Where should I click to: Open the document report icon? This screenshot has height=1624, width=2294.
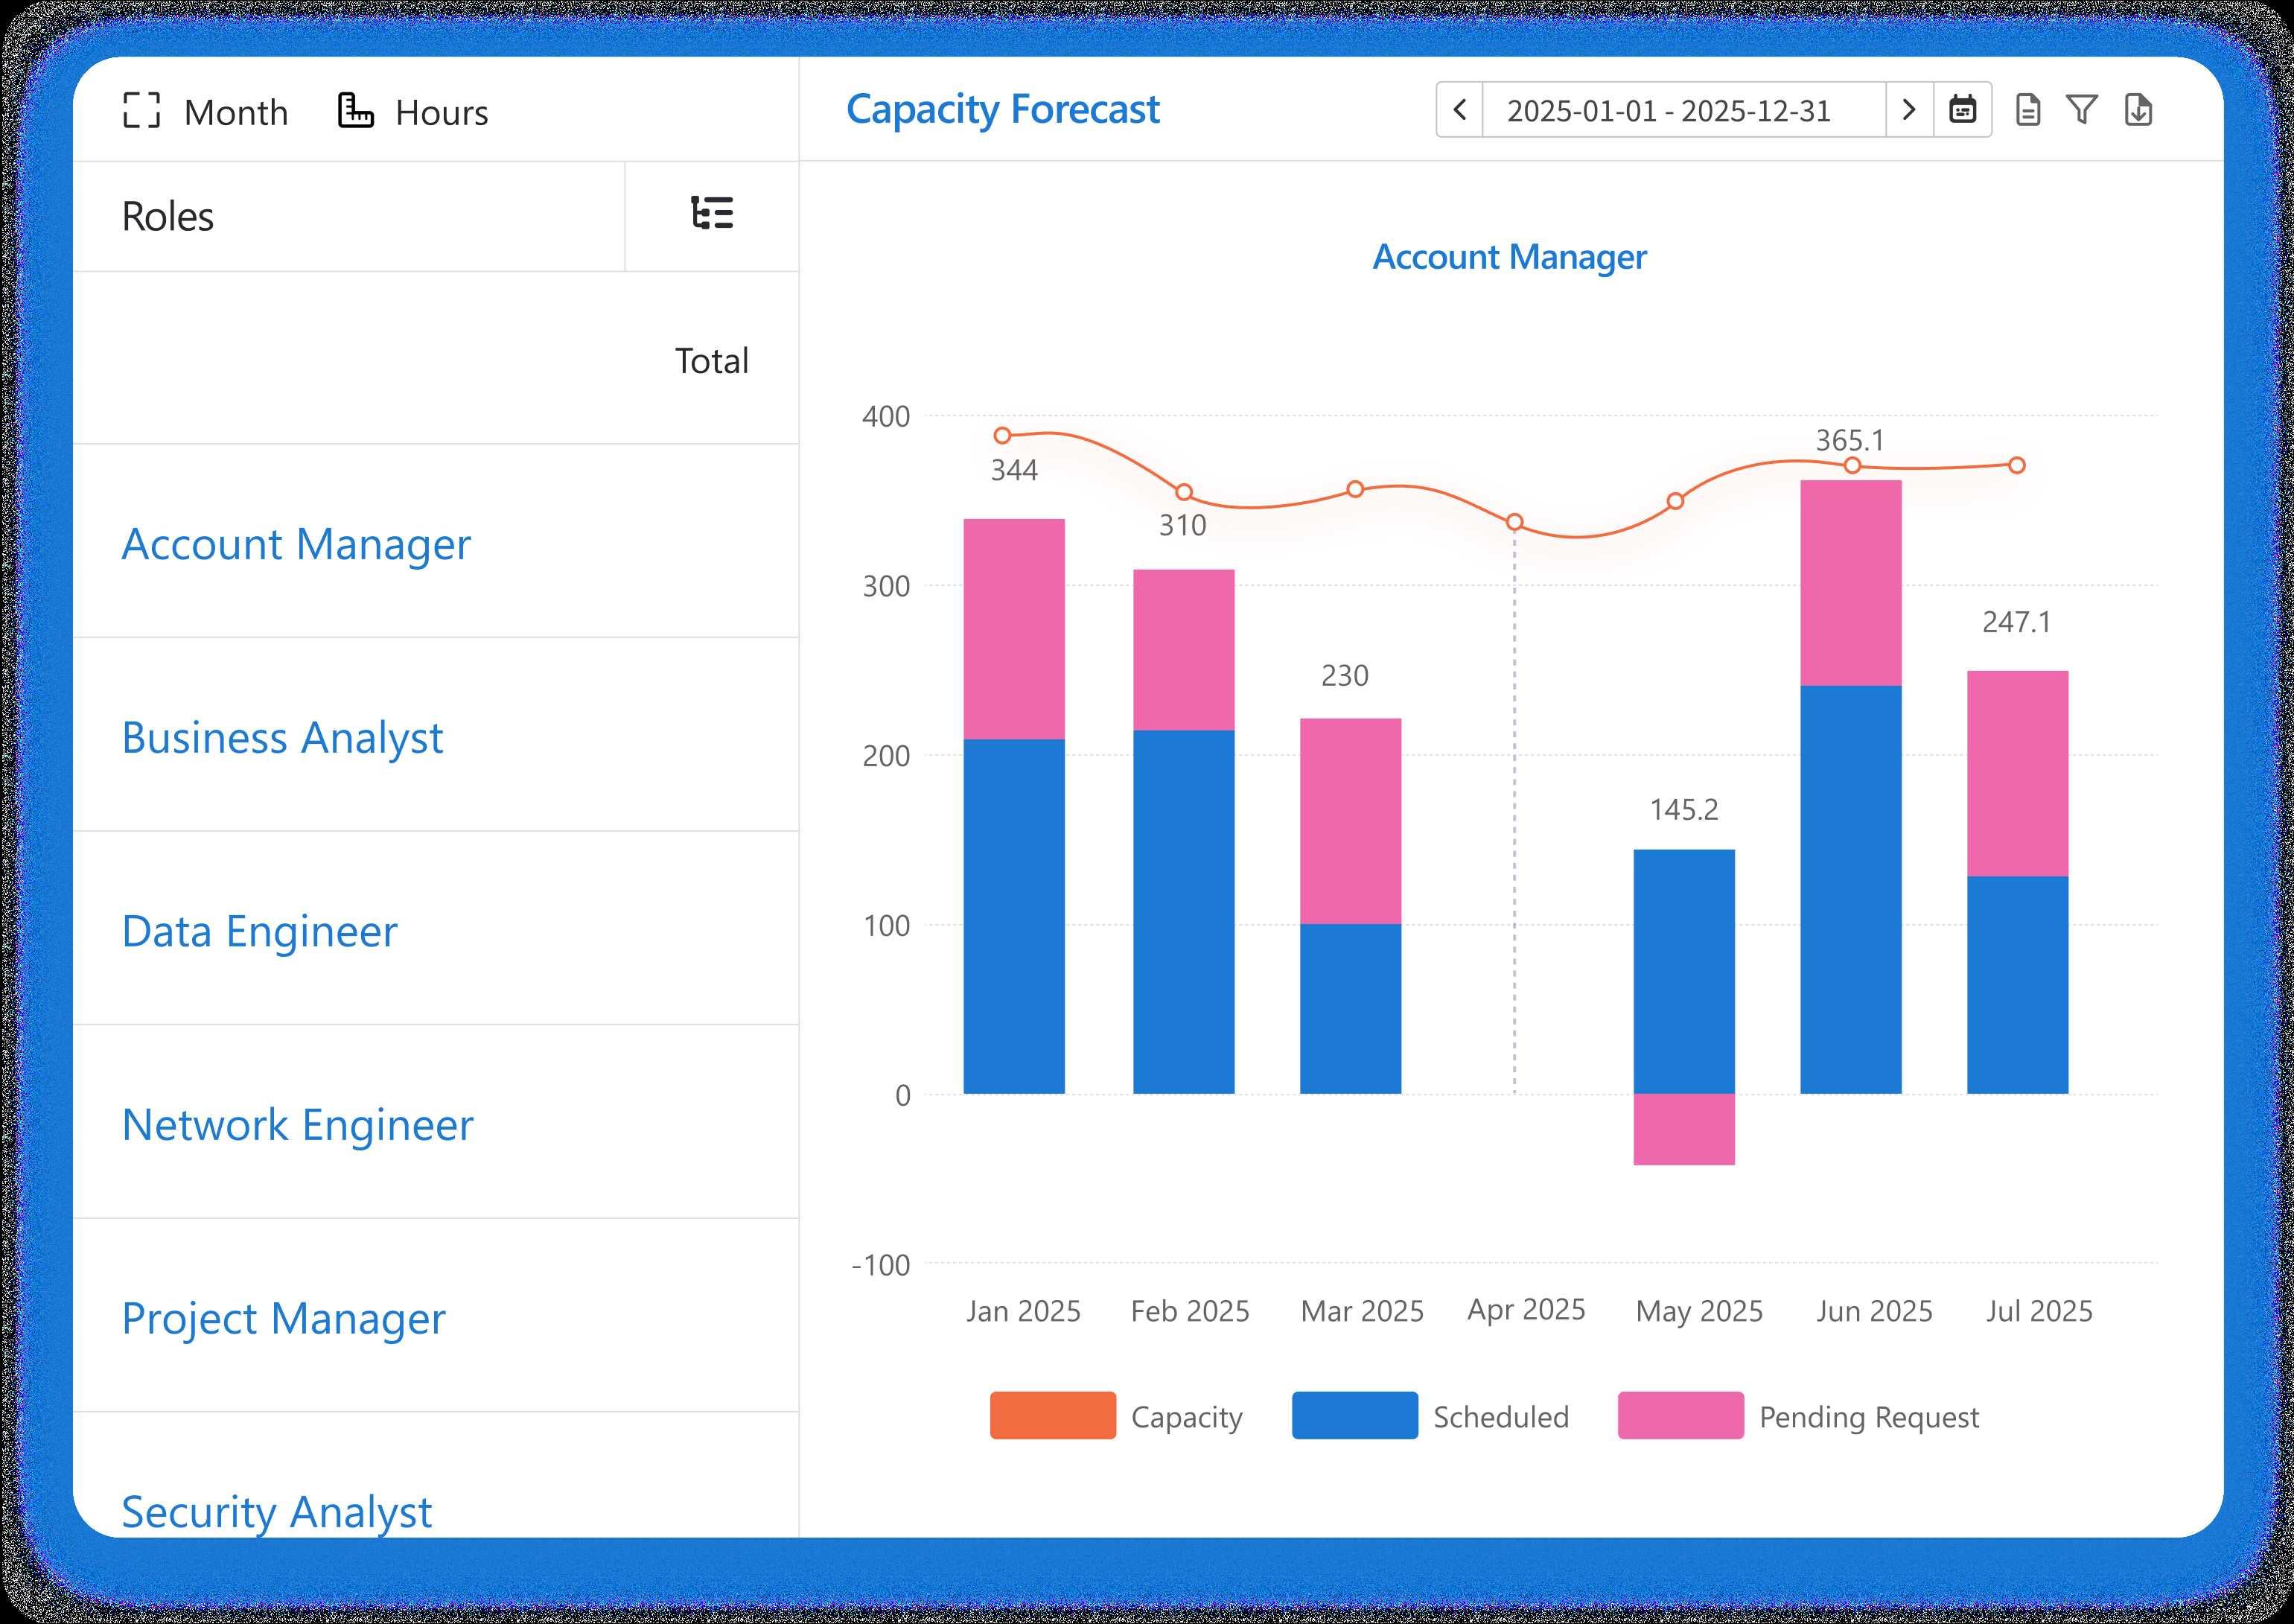tap(2028, 110)
